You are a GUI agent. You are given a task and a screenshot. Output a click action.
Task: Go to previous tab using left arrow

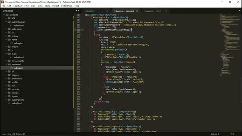pyautogui.click(x=76, y=11)
